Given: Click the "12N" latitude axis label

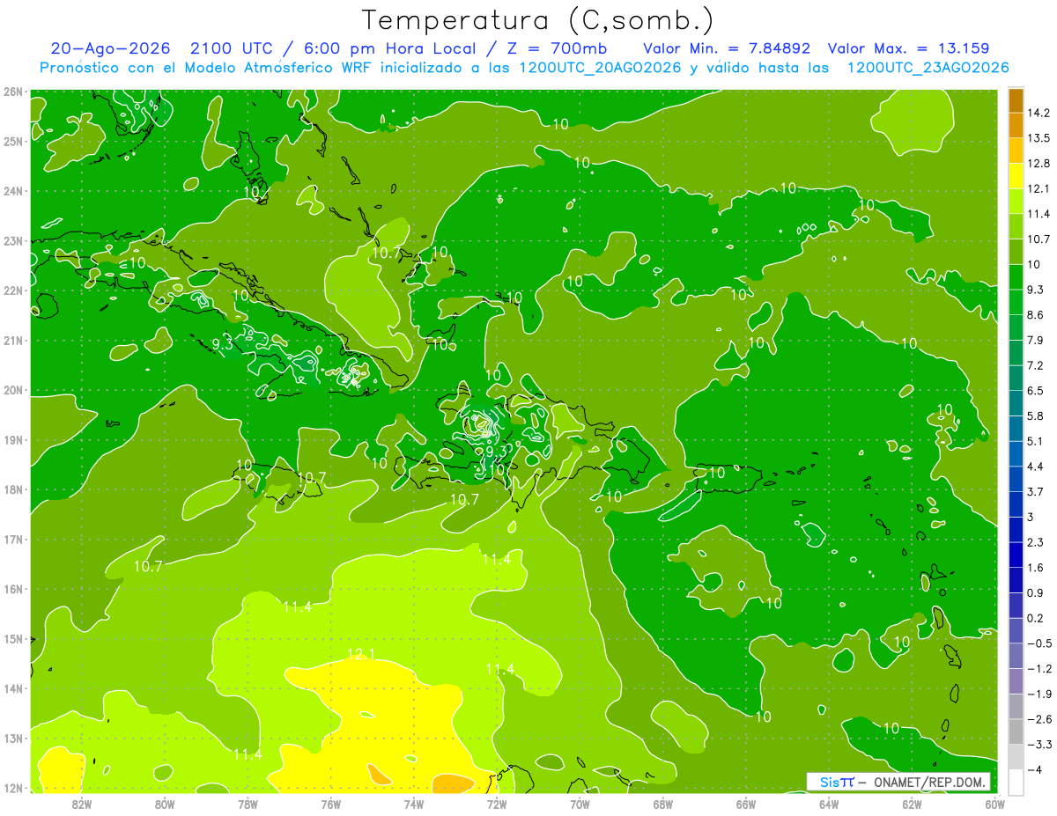Looking at the screenshot, I should click(x=12, y=788).
